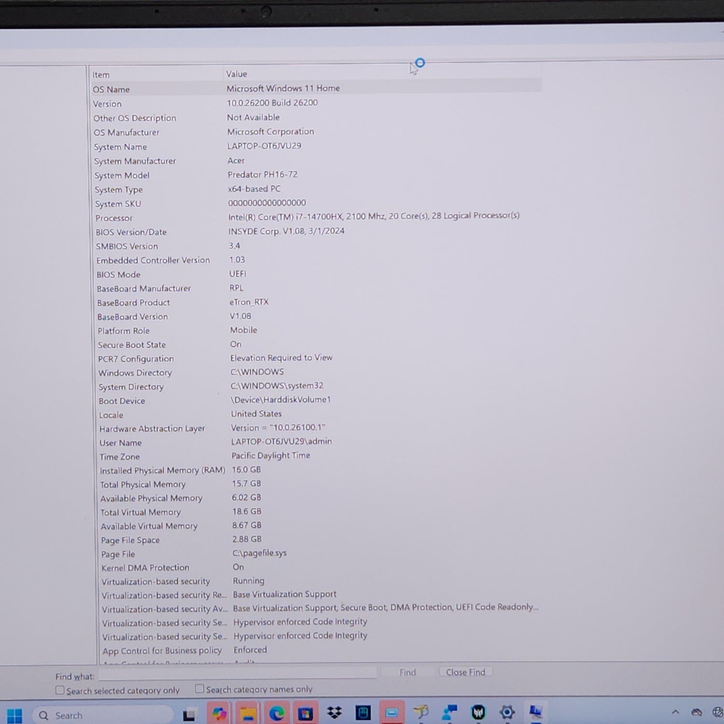Click the System Information taskbar icon
Viewport: 724px width, 724px height.
535,711
